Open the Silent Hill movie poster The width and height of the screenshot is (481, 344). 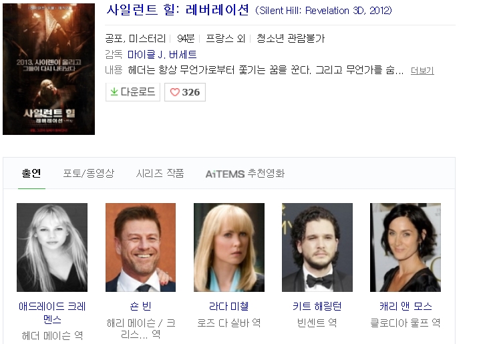(49, 69)
